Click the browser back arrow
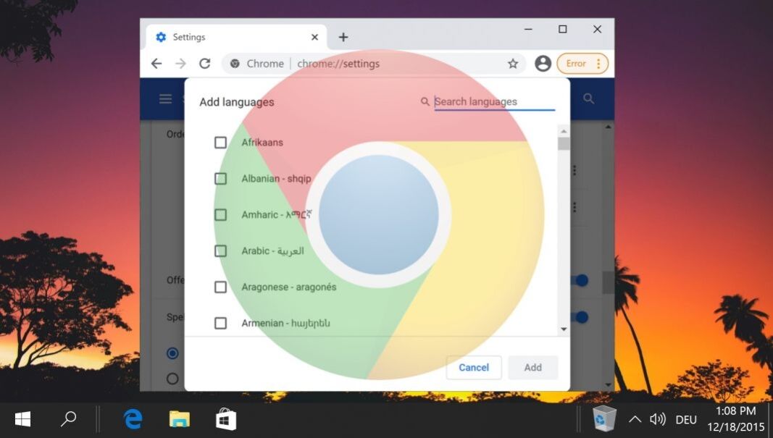Image resolution: width=773 pixels, height=438 pixels. point(156,64)
